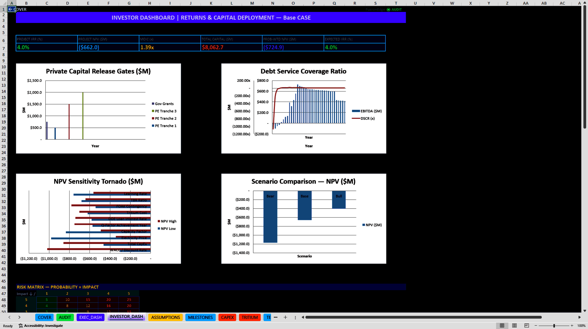
Task: Open the TRITIUM sheet tab
Action: [250, 317]
